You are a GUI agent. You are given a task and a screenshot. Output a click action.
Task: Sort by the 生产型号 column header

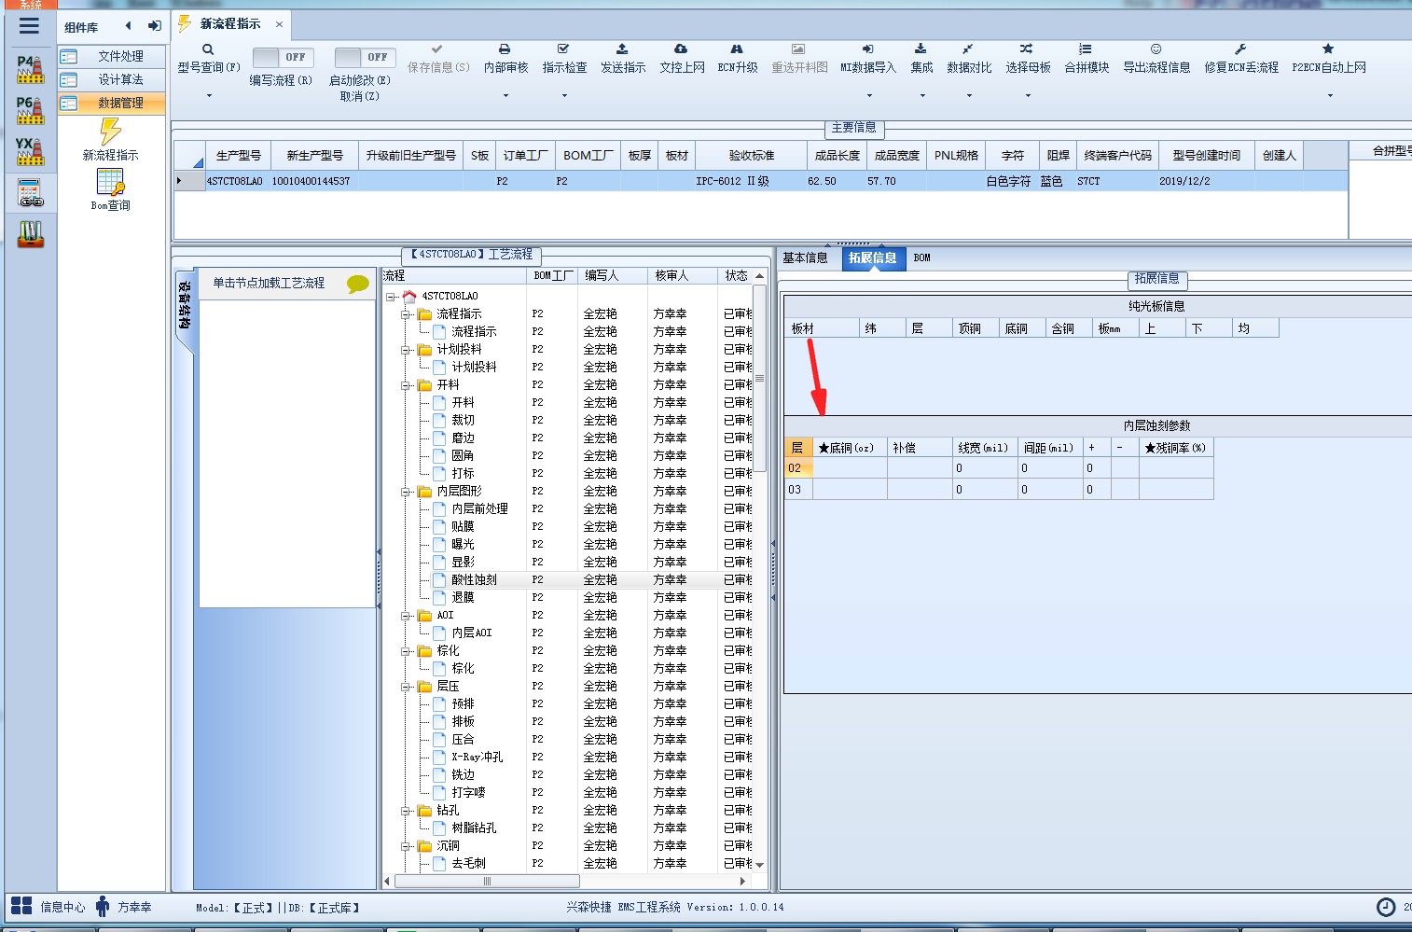[238, 156]
